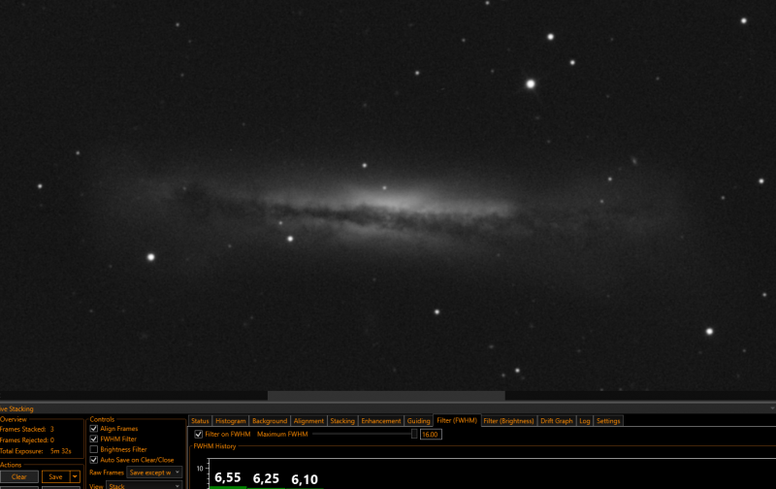Click the horizontal image scrollbar thumb
The height and width of the screenshot is (489, 776).
point(386,396)
